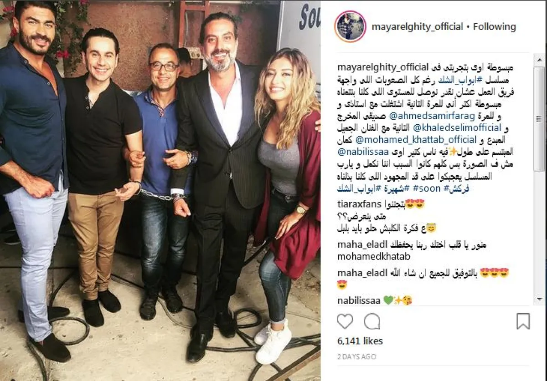Open mayarelghity_official username in the post header
547x381 pixels.
(418, 26)
